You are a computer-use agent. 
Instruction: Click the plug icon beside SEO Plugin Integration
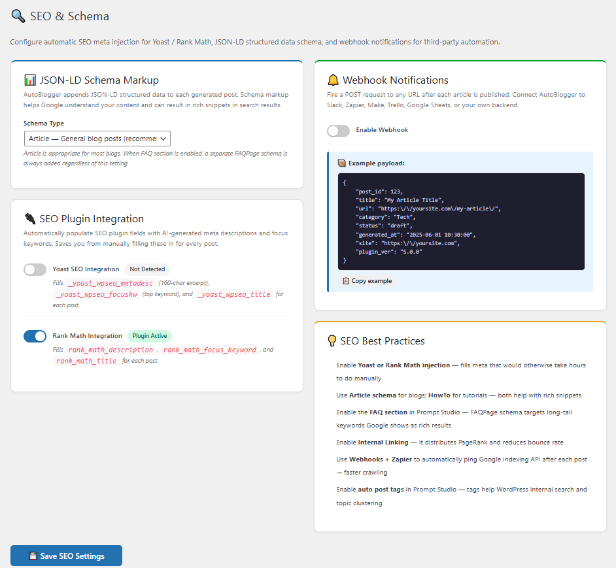point(30,218)
